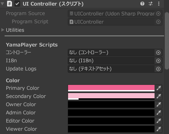
Task: Click the inspector vertical scrollbar
Action: pos(167,41)
